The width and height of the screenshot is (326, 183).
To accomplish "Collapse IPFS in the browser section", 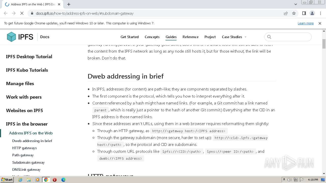I will (27, 124).
